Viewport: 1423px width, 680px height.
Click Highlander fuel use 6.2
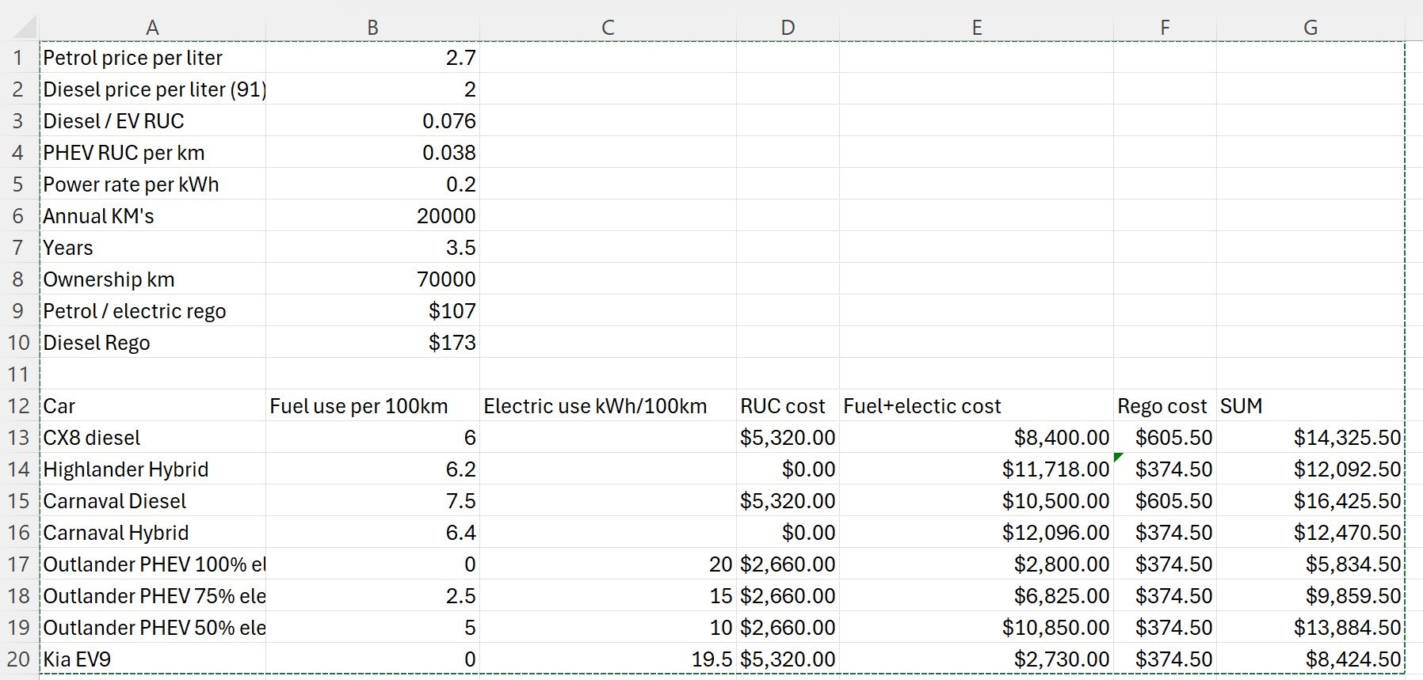[372, 469]
